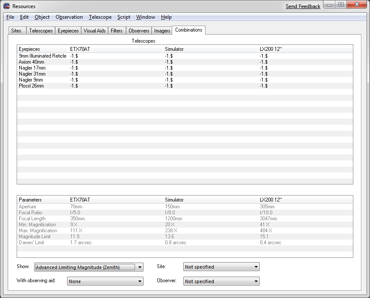Viewport: 370px width, 298px height.
Task: Click the LX200 12" header in Parameters table
Action: point(305,200)
